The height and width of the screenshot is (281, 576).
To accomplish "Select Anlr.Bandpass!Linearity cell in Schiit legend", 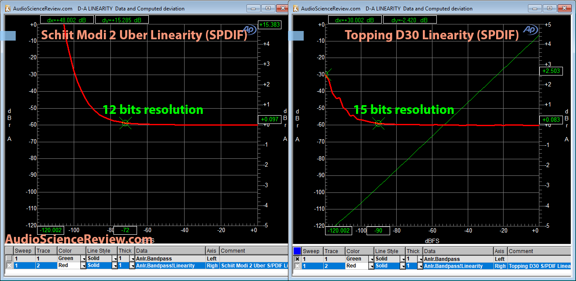I will 170,266.
